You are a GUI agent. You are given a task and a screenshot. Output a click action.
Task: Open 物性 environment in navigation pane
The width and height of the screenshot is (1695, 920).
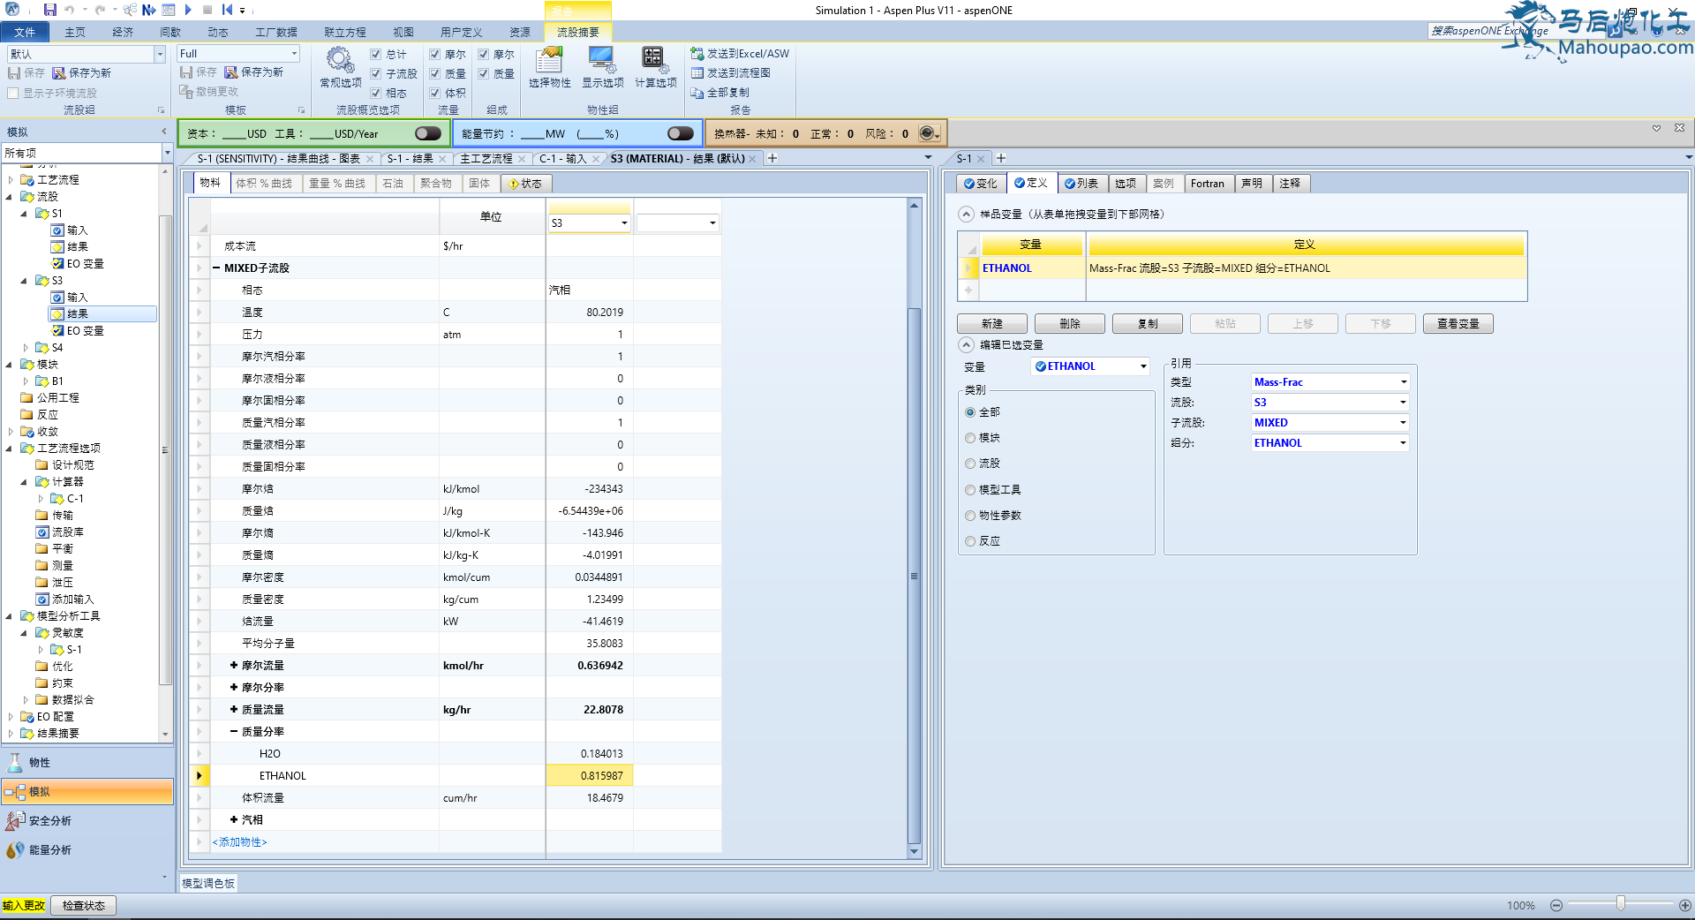(x=87, y=763)
